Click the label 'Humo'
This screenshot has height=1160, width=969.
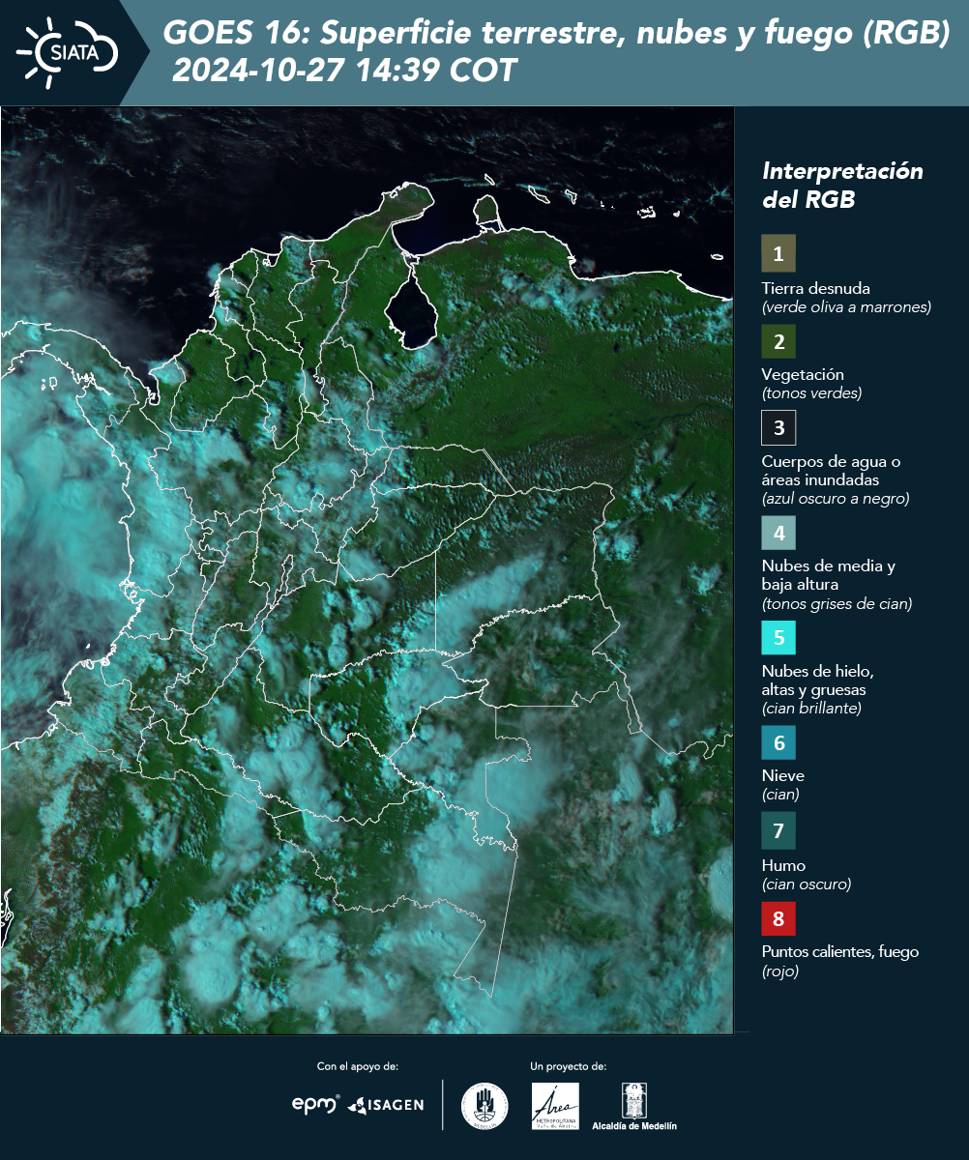click(x=783, y=865)
